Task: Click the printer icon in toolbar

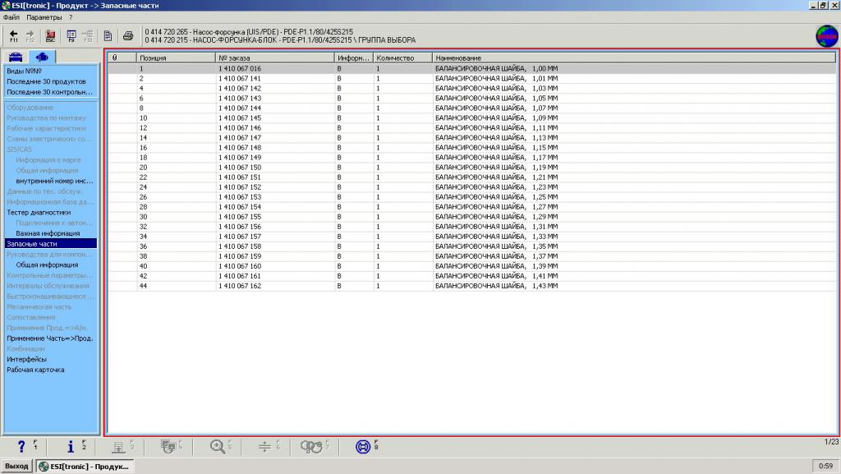Action: click(127, 35)
